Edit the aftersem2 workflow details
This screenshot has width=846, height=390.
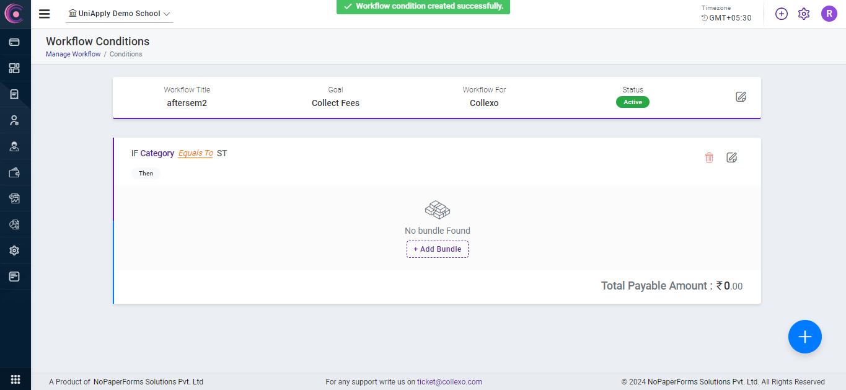pyautogui.click(x=741, y=97)
